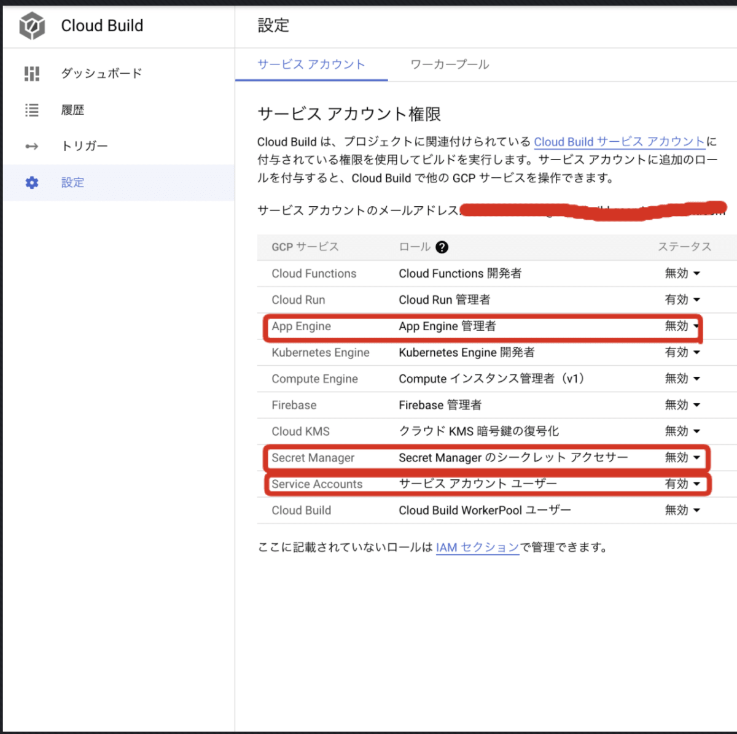
Task: Open status dropdown for Secret Manager
Action: pyautogui.click(x=682, y=458)
